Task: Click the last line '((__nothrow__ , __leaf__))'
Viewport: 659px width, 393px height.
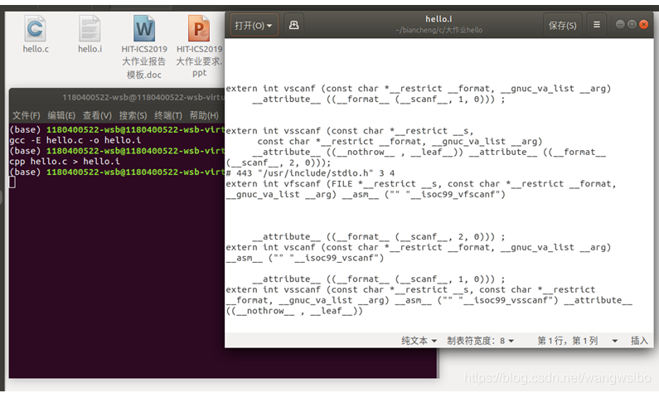Action: pos(294,311)
